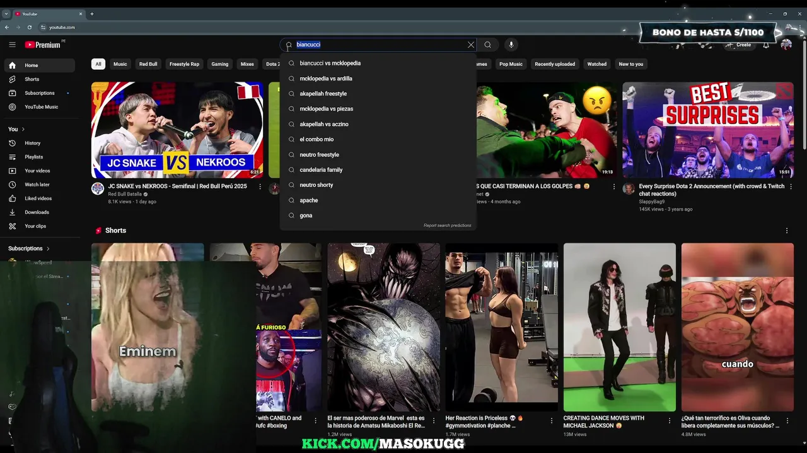
Task: Click browser back arrow
Action: click(x=7, y=27)
